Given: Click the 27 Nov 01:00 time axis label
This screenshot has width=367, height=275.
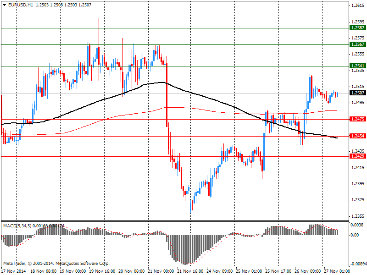Looking at the screenshot, I should pyautogui.click(x=335, y=271).
